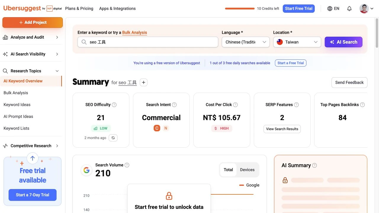The height and width of the screenshot is (213, 379).
Task: Click the Google logo icon by Search Volume
Action: point(86,170)
